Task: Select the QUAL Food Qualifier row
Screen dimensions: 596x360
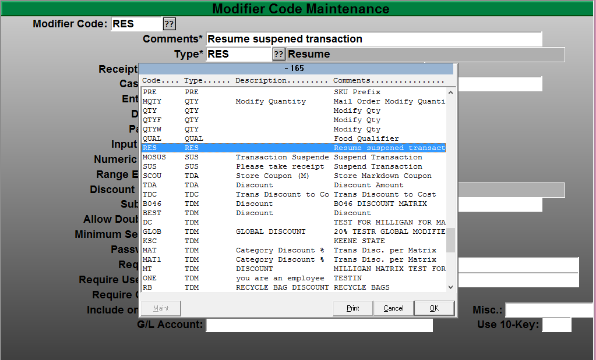Action: point(294,138)
